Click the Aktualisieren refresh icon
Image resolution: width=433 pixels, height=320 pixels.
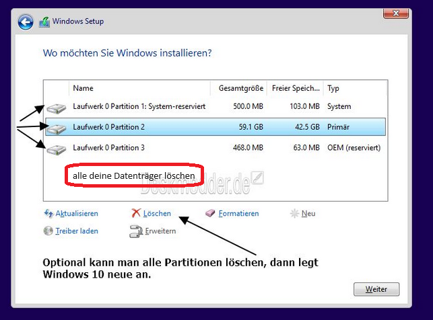[49, 213]
